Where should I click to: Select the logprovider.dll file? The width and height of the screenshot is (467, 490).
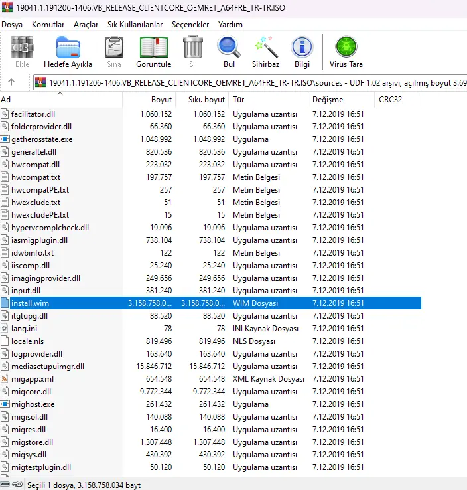click(x=37, y=354)
